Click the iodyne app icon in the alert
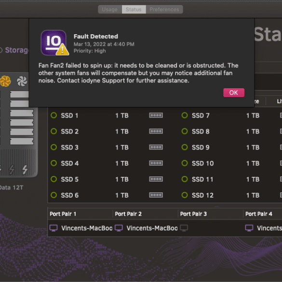Viewport: 282px width, 282px height. 54,43
